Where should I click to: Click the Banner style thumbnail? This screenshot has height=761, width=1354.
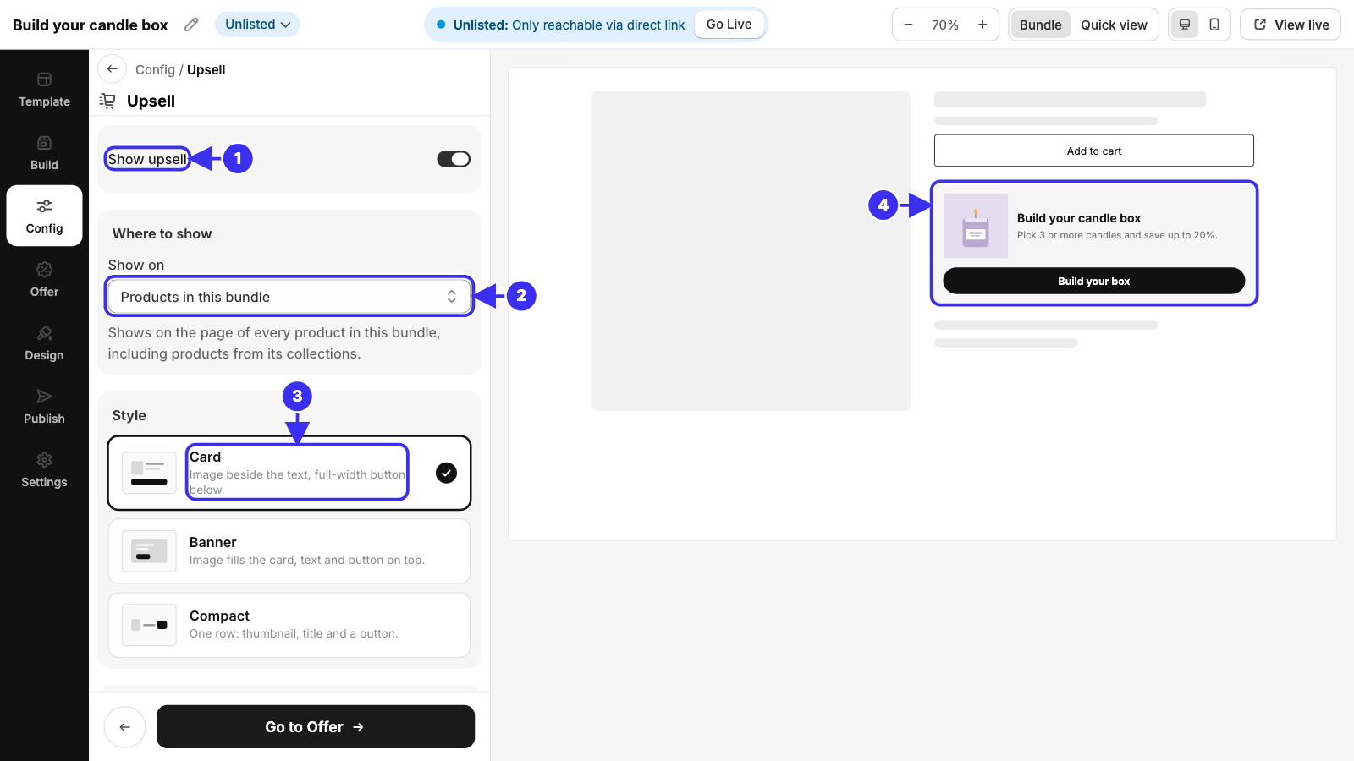tap(149, 551)
